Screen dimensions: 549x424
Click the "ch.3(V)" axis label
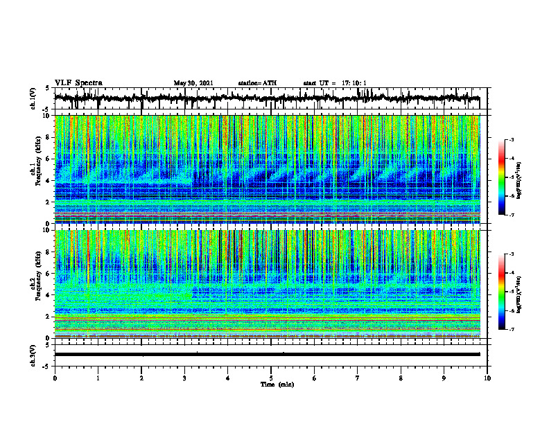coord(33,356)
